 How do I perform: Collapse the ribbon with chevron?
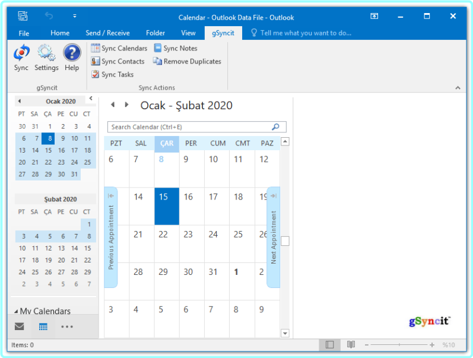[458, 87]
